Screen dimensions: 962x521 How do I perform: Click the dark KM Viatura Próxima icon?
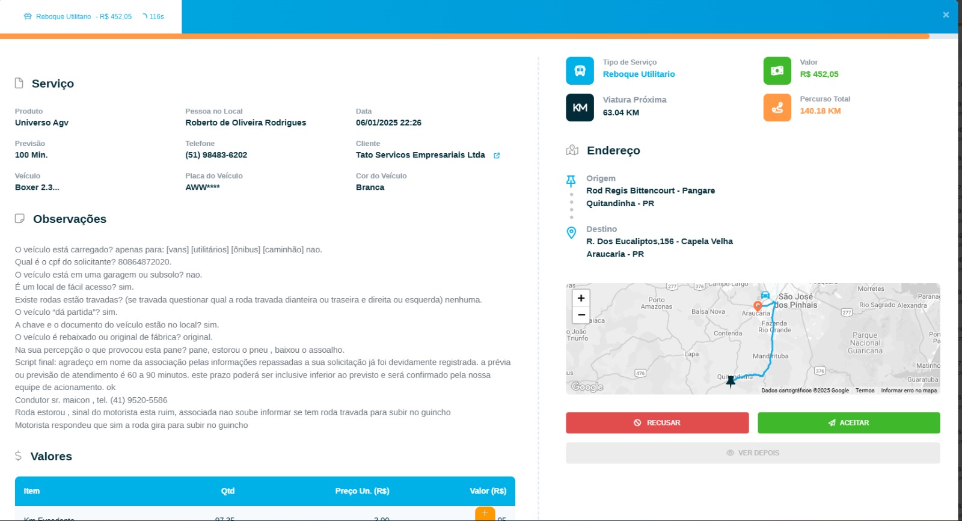580,108
